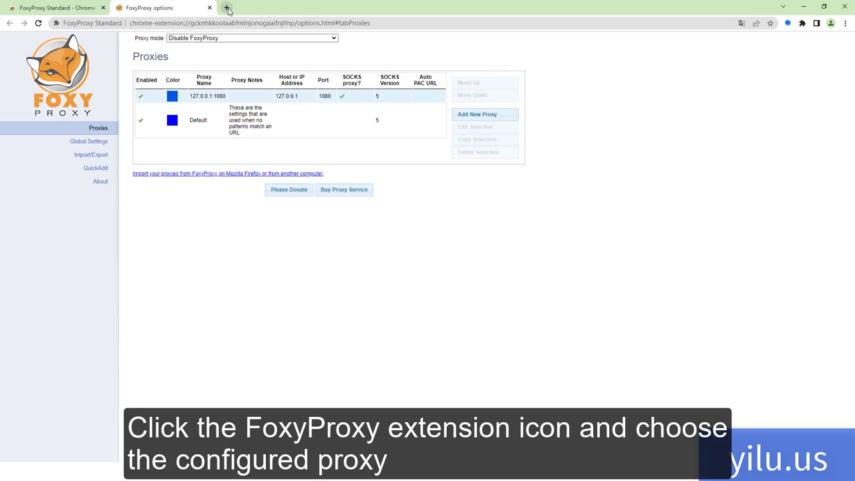Click the Auto PAC URL column header
This screenshot has width=855, height=481.
[x=425, y=80]
